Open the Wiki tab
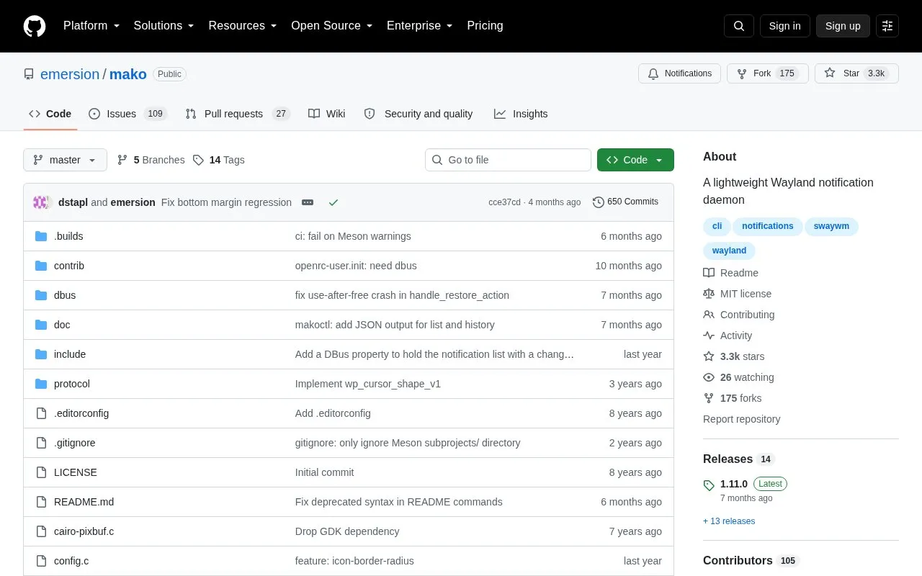 tap(327, 114)
